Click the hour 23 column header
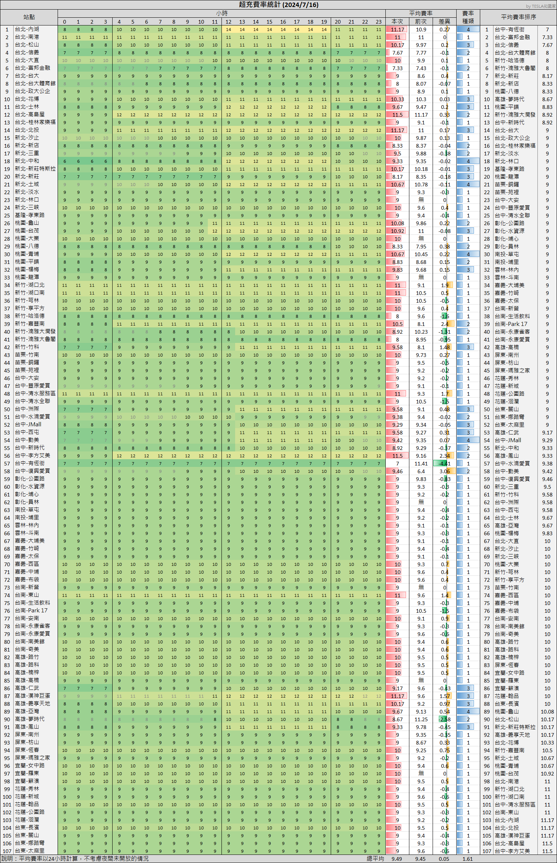Viewport: 557px width, 863px height. pos(379,22)
